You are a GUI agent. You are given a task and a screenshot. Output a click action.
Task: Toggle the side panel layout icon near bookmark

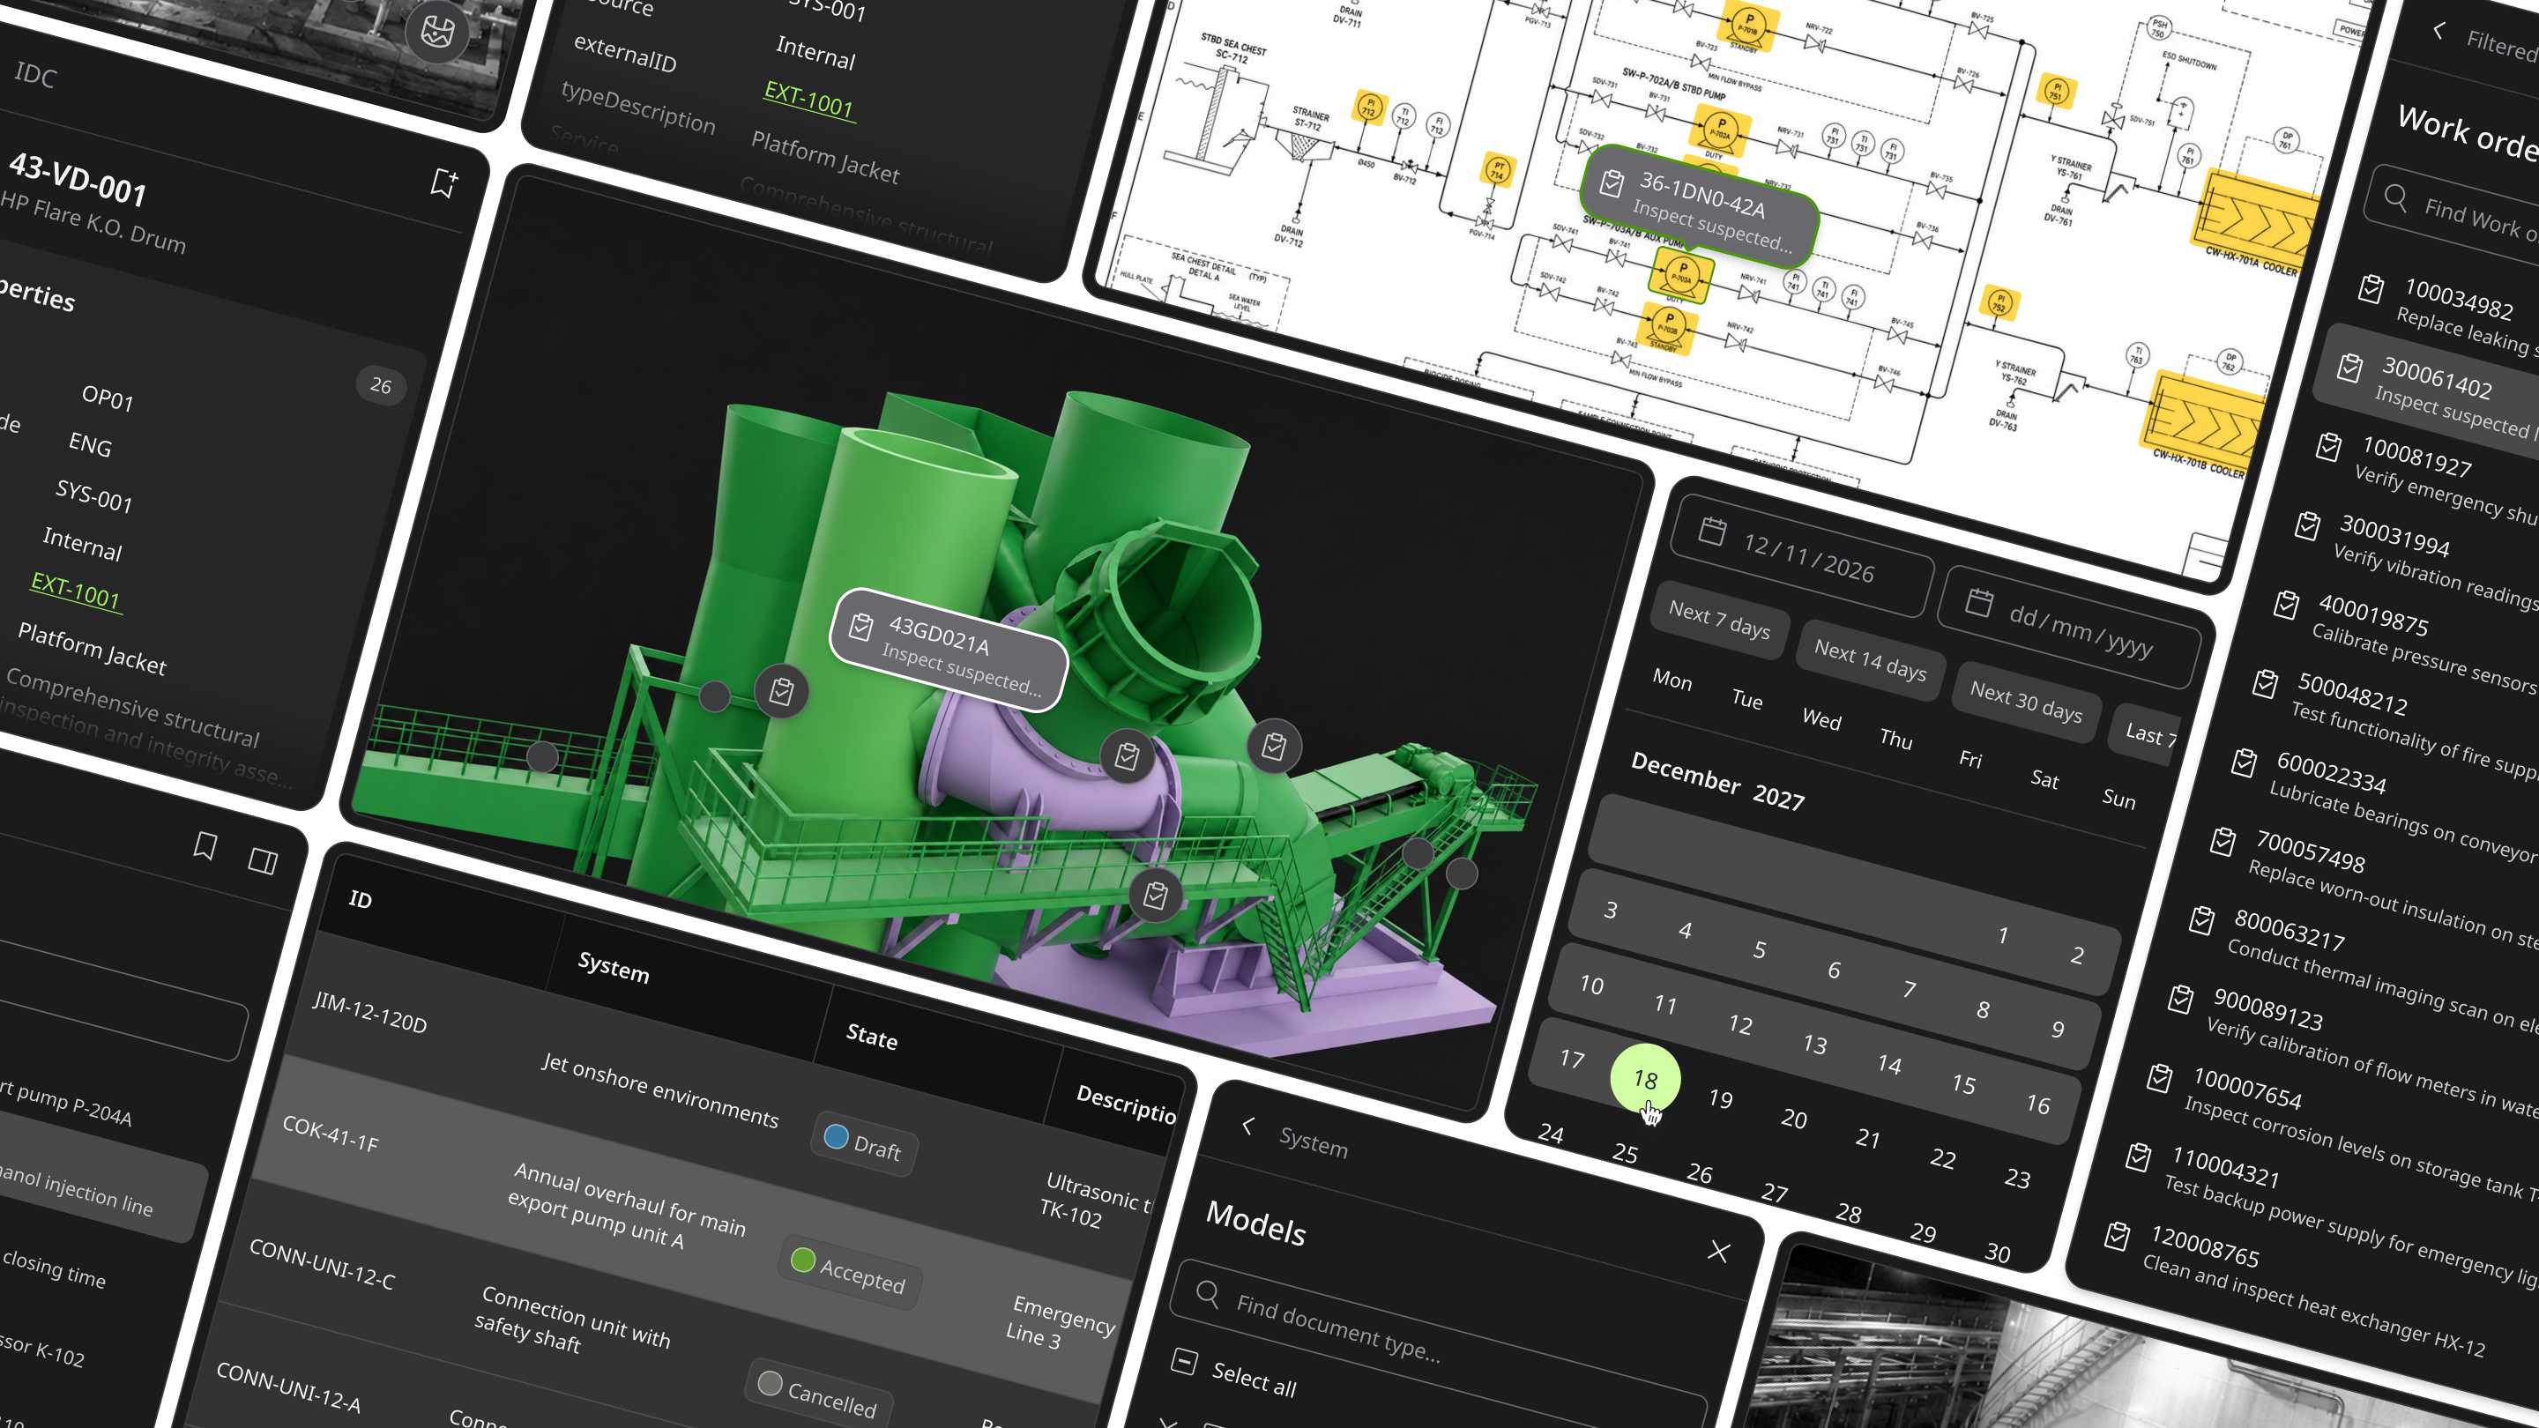pos(262,860)
